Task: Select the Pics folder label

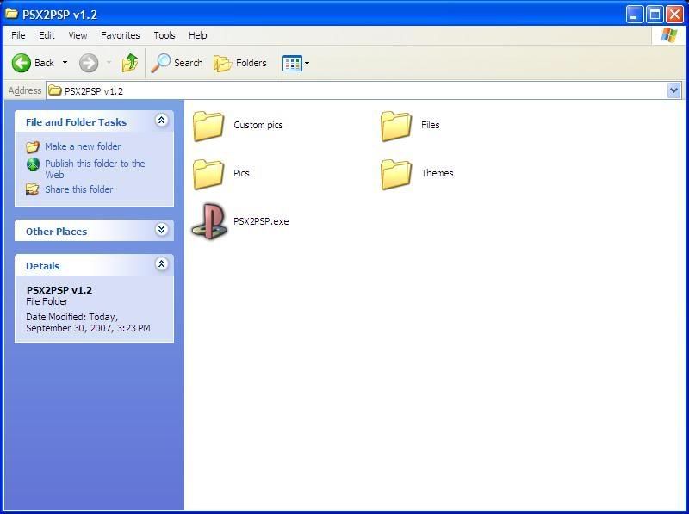Action: click(x=241, y=173)
